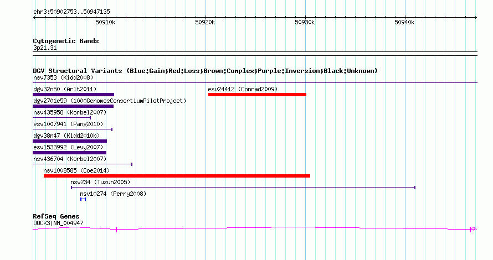
Task: Click the 50930k ruler tick label
Action: (305, 22)
